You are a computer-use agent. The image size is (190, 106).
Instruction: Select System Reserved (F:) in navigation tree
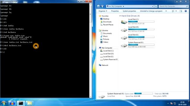click(x=110, y=59)
